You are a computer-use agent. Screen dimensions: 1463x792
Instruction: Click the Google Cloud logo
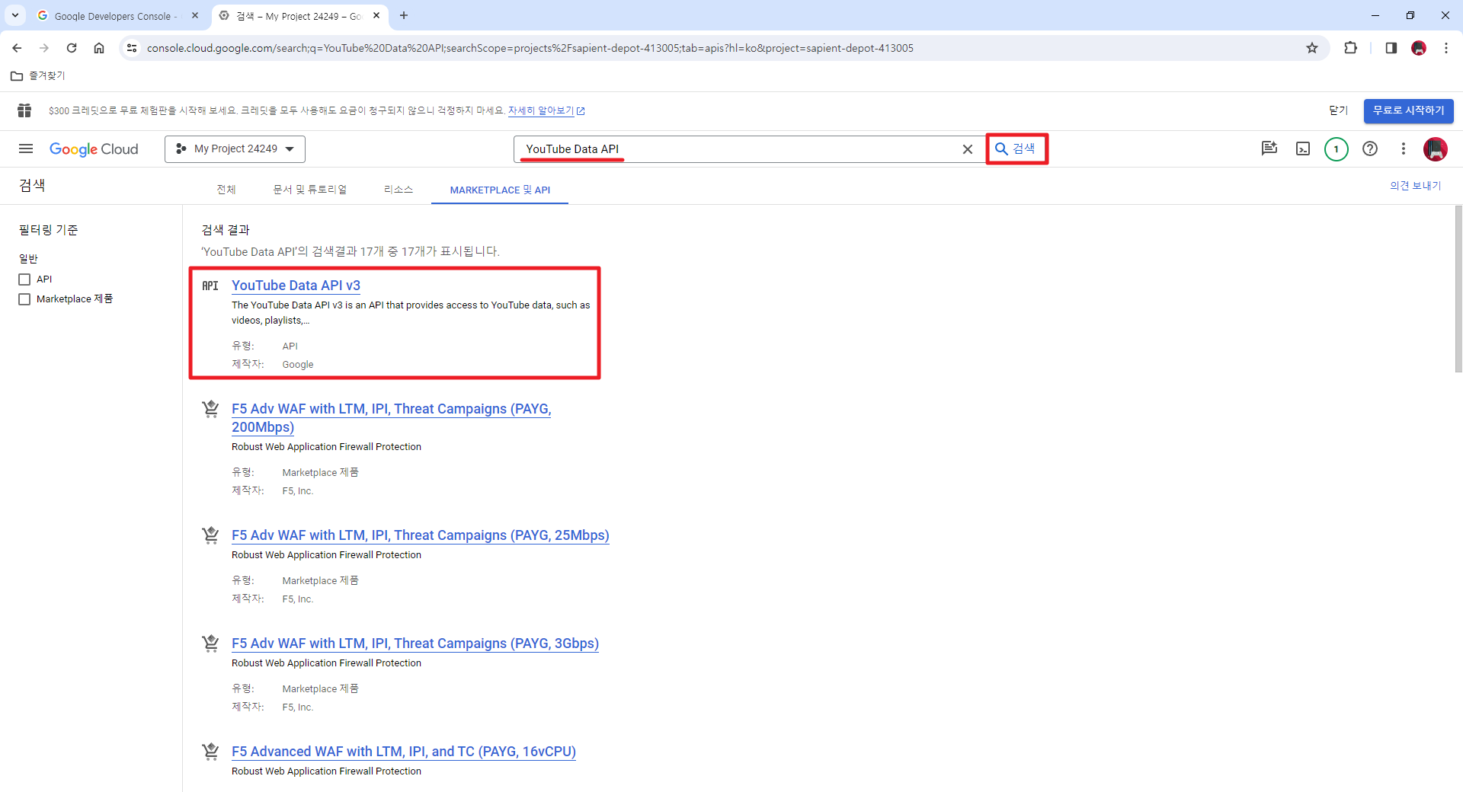(x=94, y=148)
